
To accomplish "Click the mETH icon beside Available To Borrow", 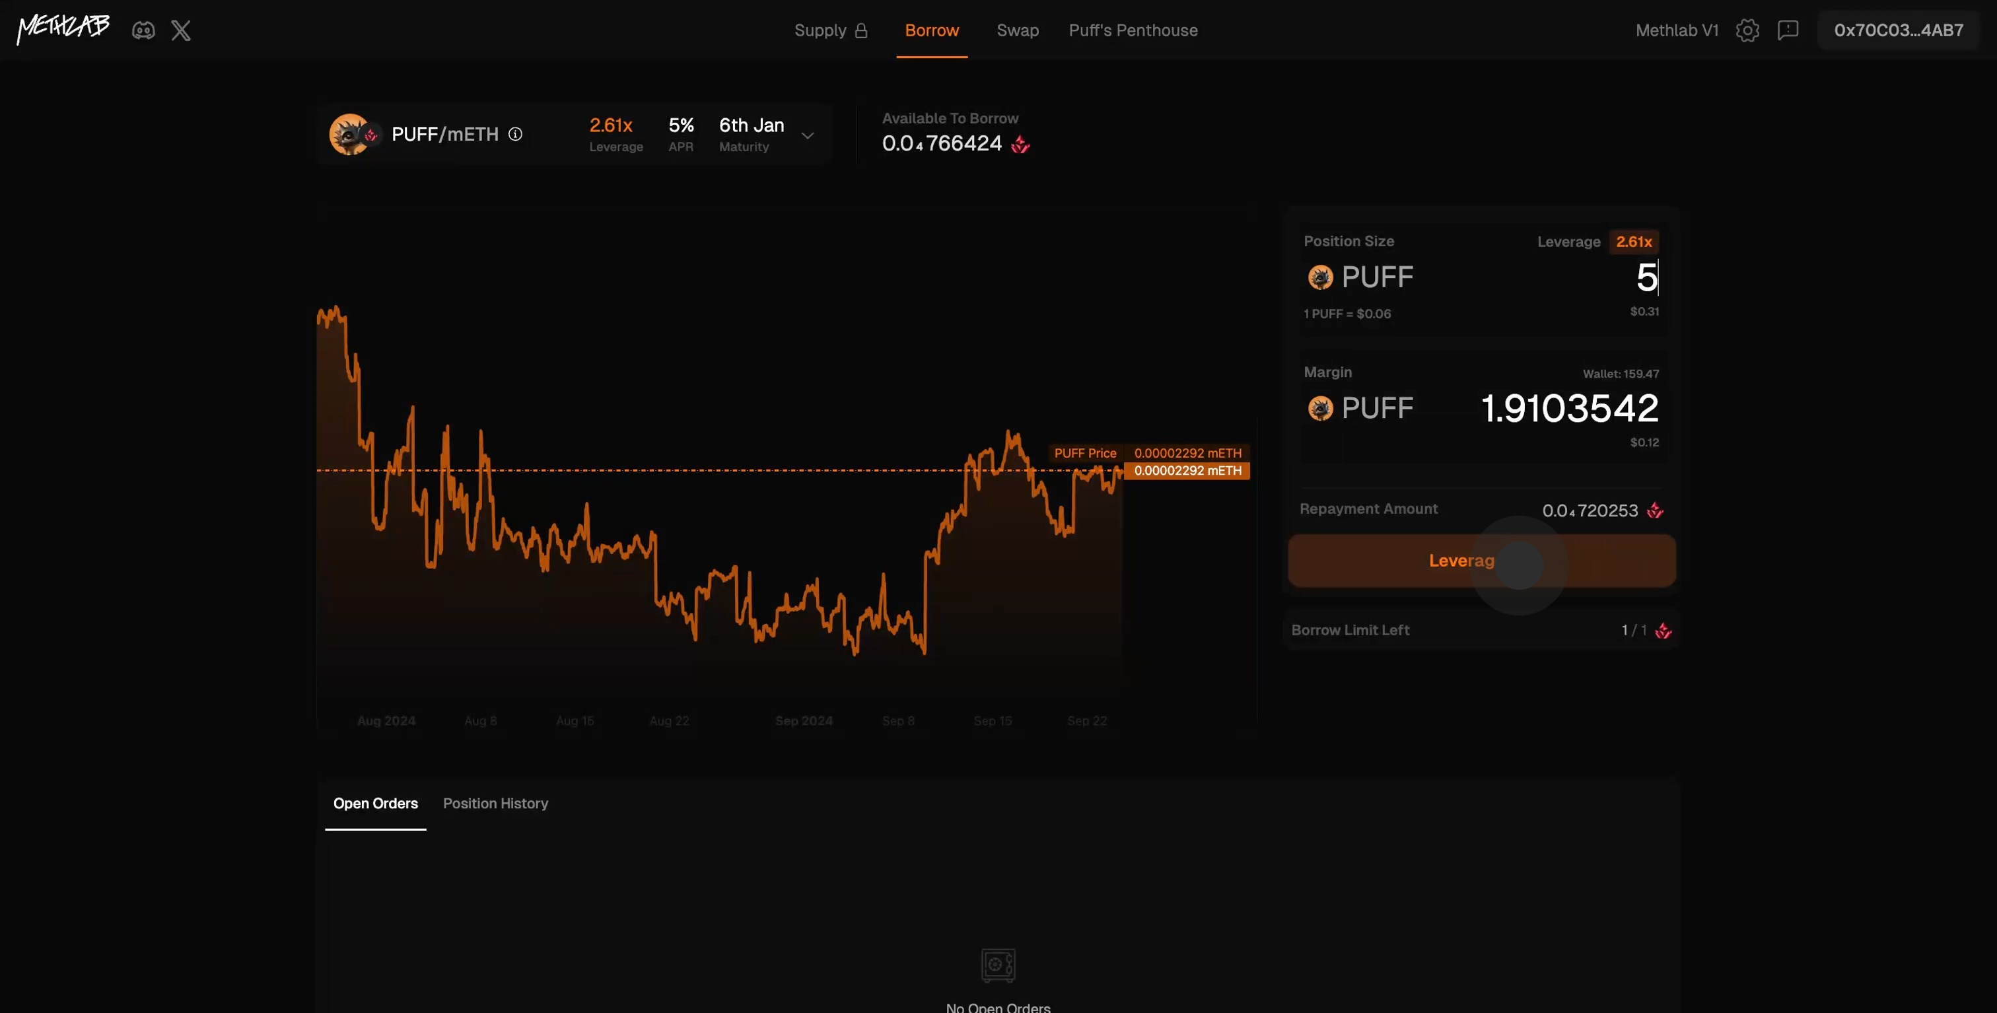I will [x=1020, y=144].
